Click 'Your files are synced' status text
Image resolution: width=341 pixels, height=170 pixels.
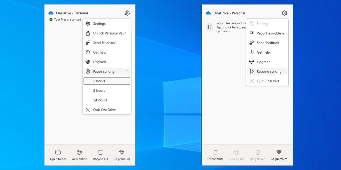click(67, 20)
